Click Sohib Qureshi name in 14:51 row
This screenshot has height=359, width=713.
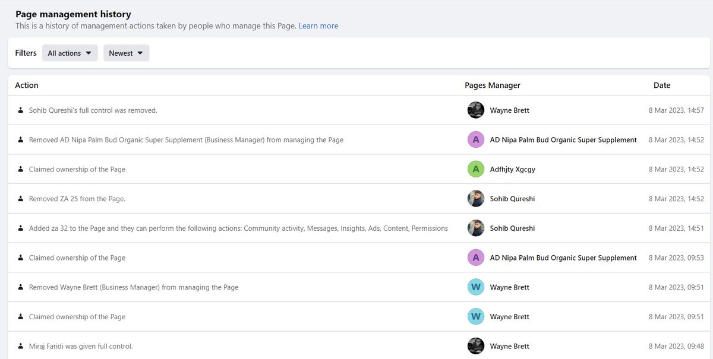click(x=512, y=228)
